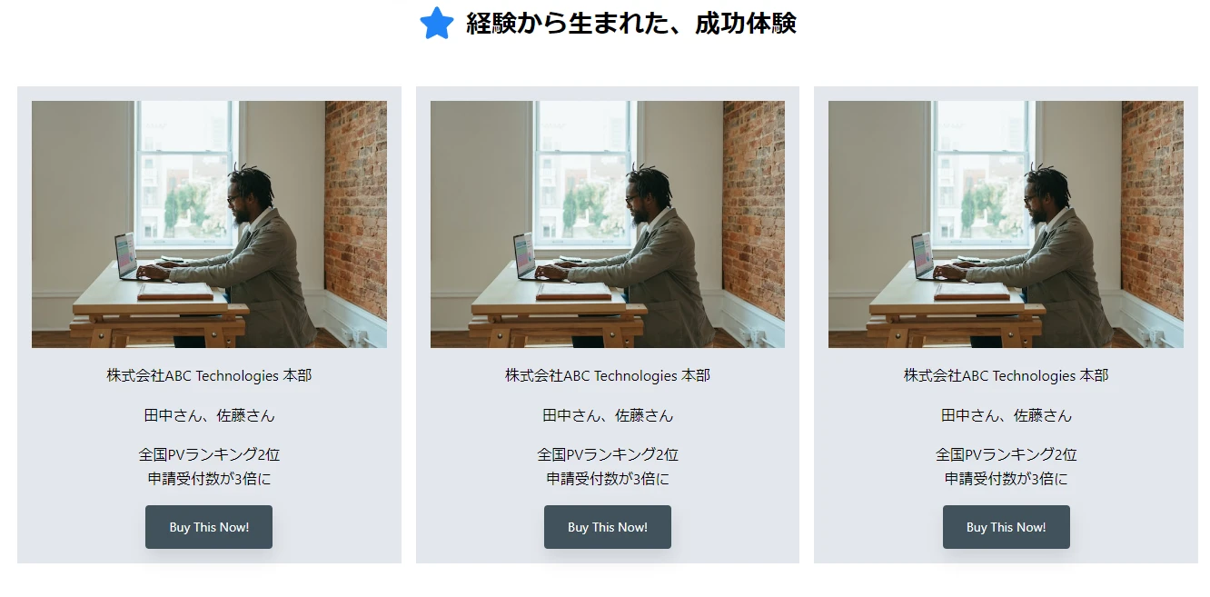Click 全国PVランキング2位 in the first card
The width and height of the screenshot is (1210, 597).
(209, 454)
